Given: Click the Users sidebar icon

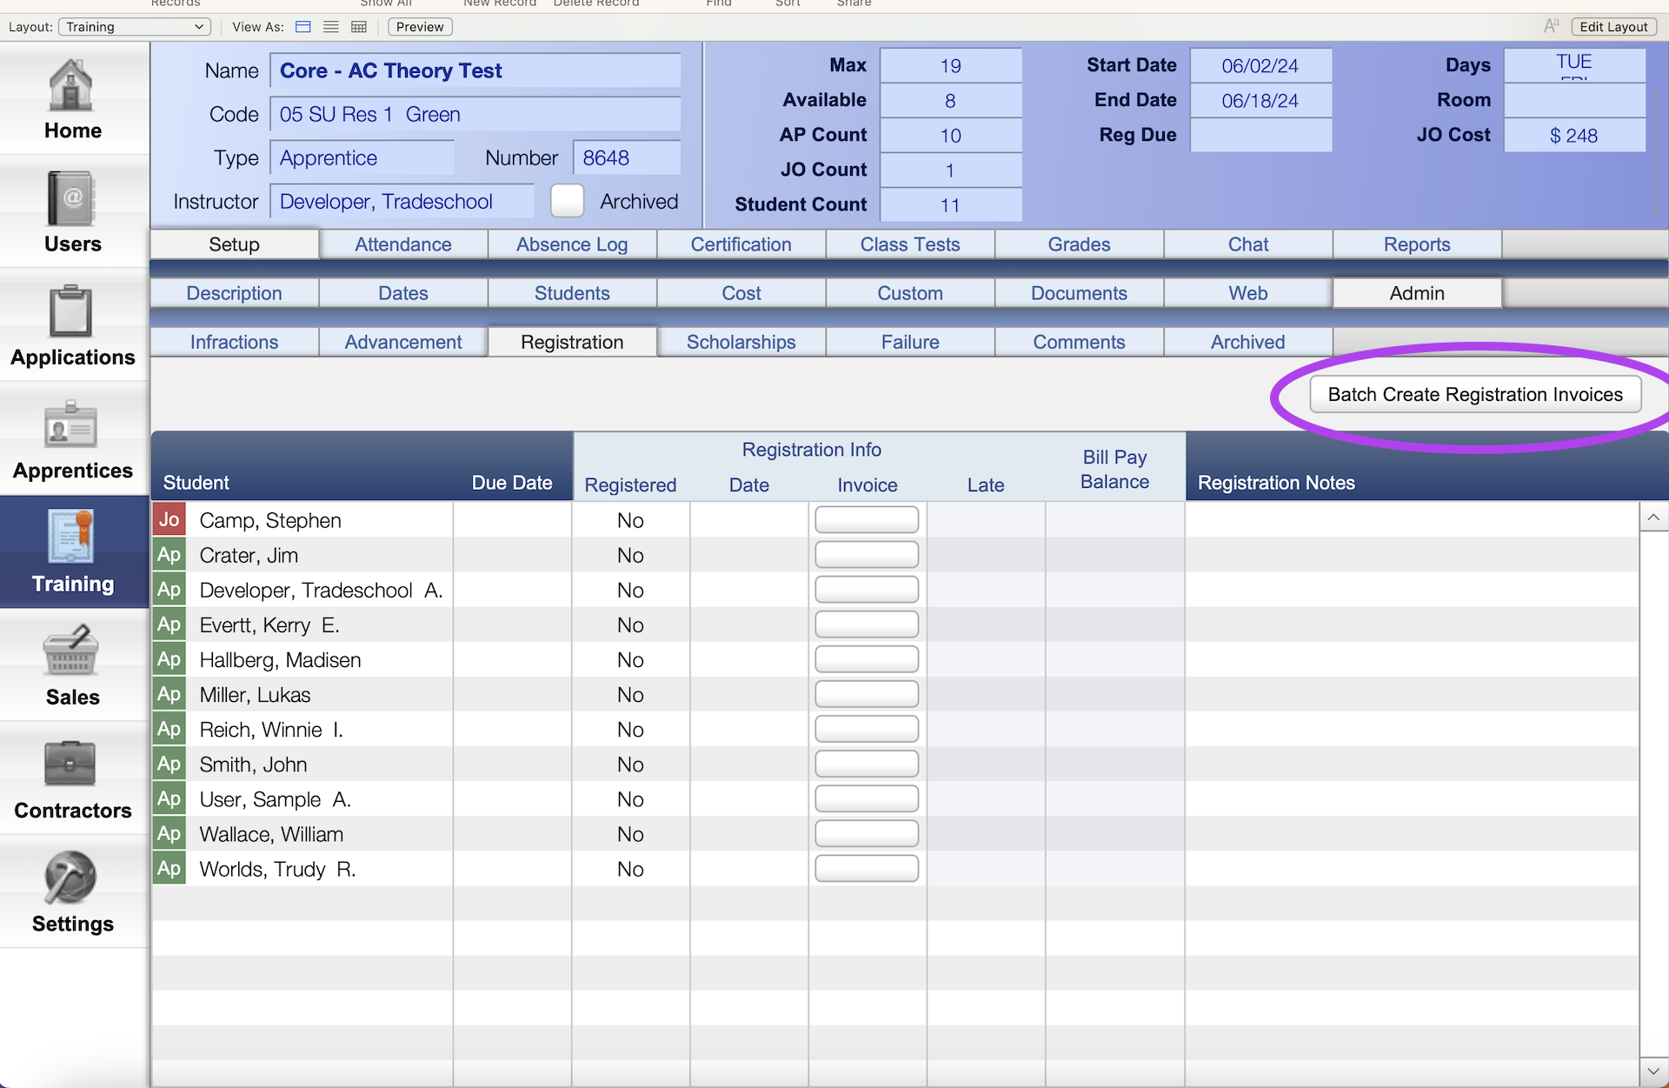Looking at the screenshot, I should [x=73, y=204].
